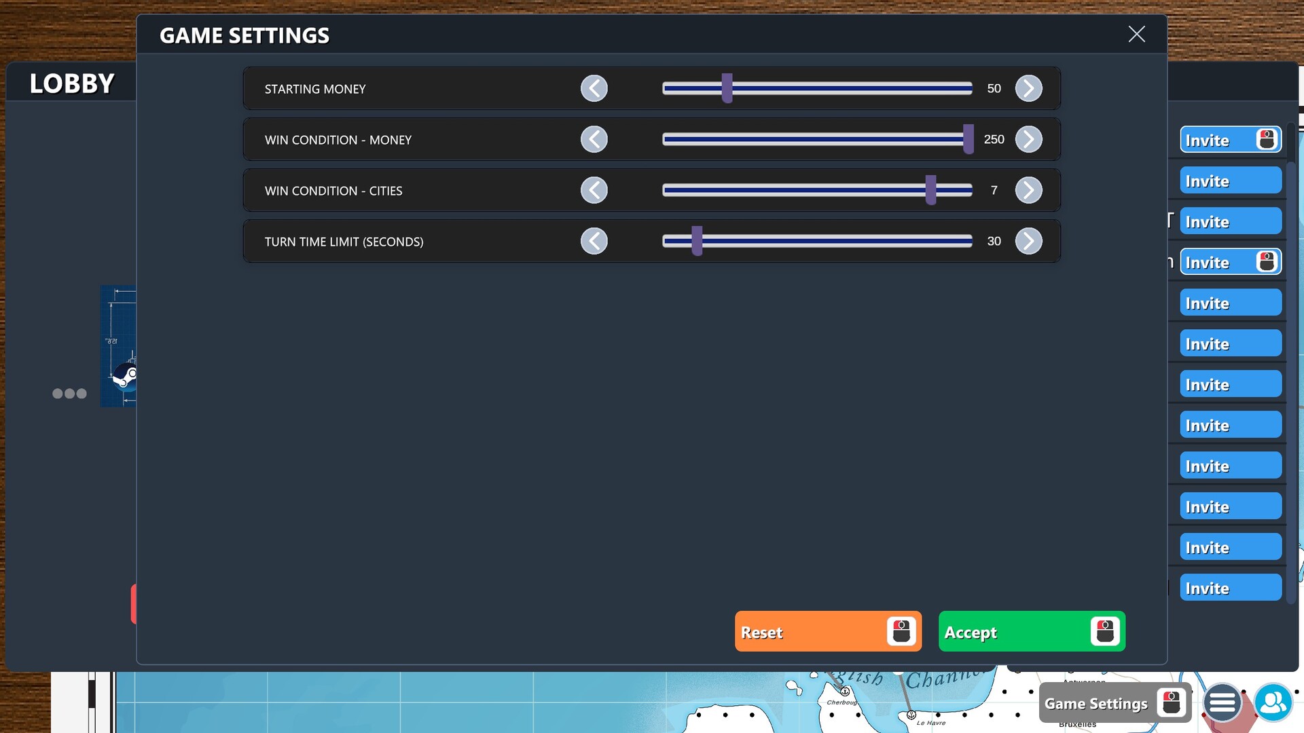The width and height of the screenshot is (1304, 733).
Task: Close the Game Settings dialog
Action: (x=1136, y=34)
